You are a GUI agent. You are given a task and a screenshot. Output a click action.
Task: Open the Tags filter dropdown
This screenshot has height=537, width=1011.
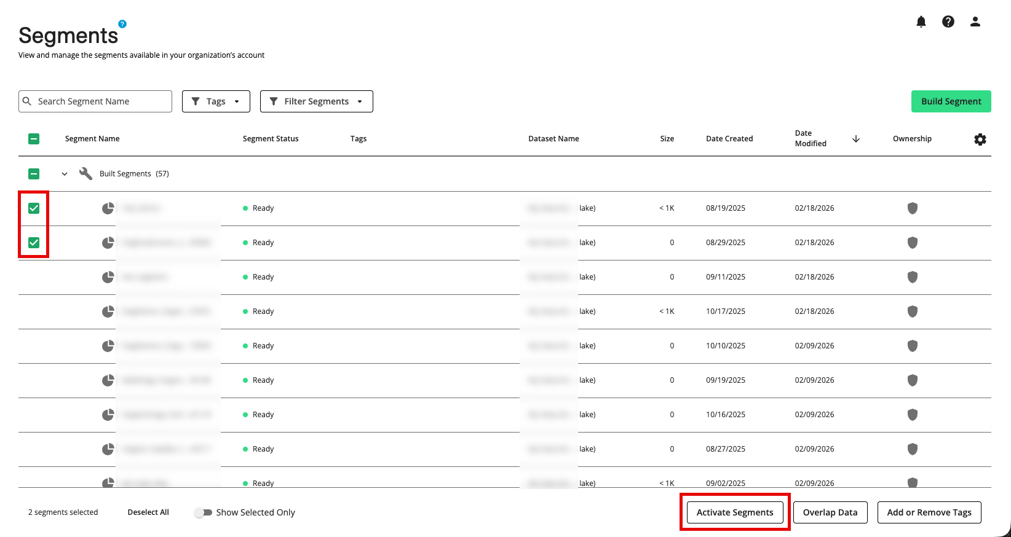point(216,101)
